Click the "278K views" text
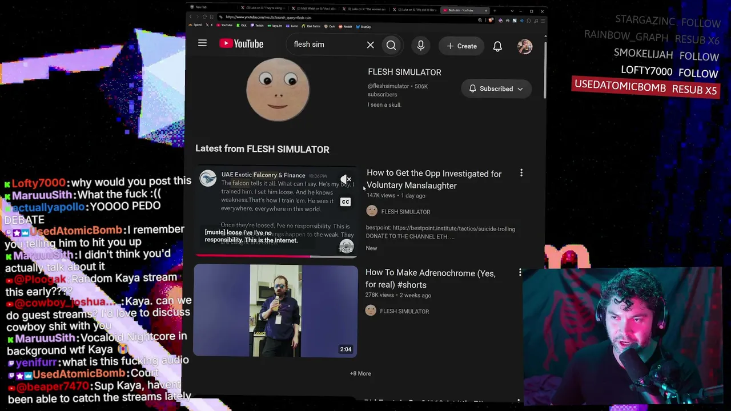Viewport: 731px width, 411px height. click(380, 295)
